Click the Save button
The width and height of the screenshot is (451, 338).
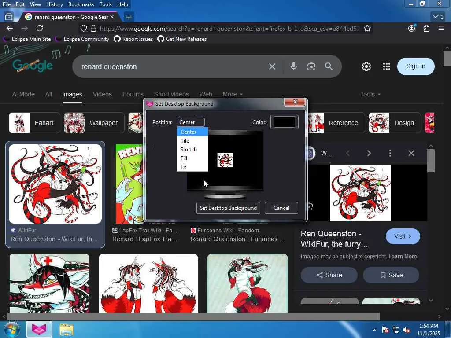coord(391,275)
